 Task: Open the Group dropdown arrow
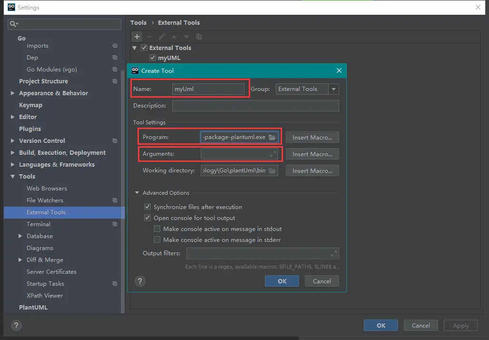click(x=334, y=89)
